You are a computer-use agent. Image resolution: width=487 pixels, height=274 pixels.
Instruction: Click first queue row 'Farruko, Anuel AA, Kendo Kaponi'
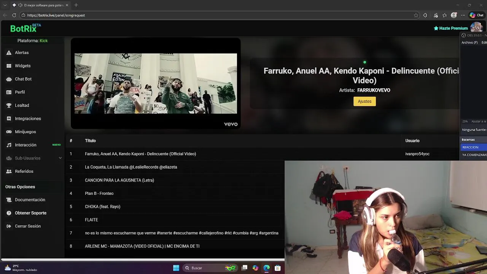pyautogui.click(x=140, y=154)
